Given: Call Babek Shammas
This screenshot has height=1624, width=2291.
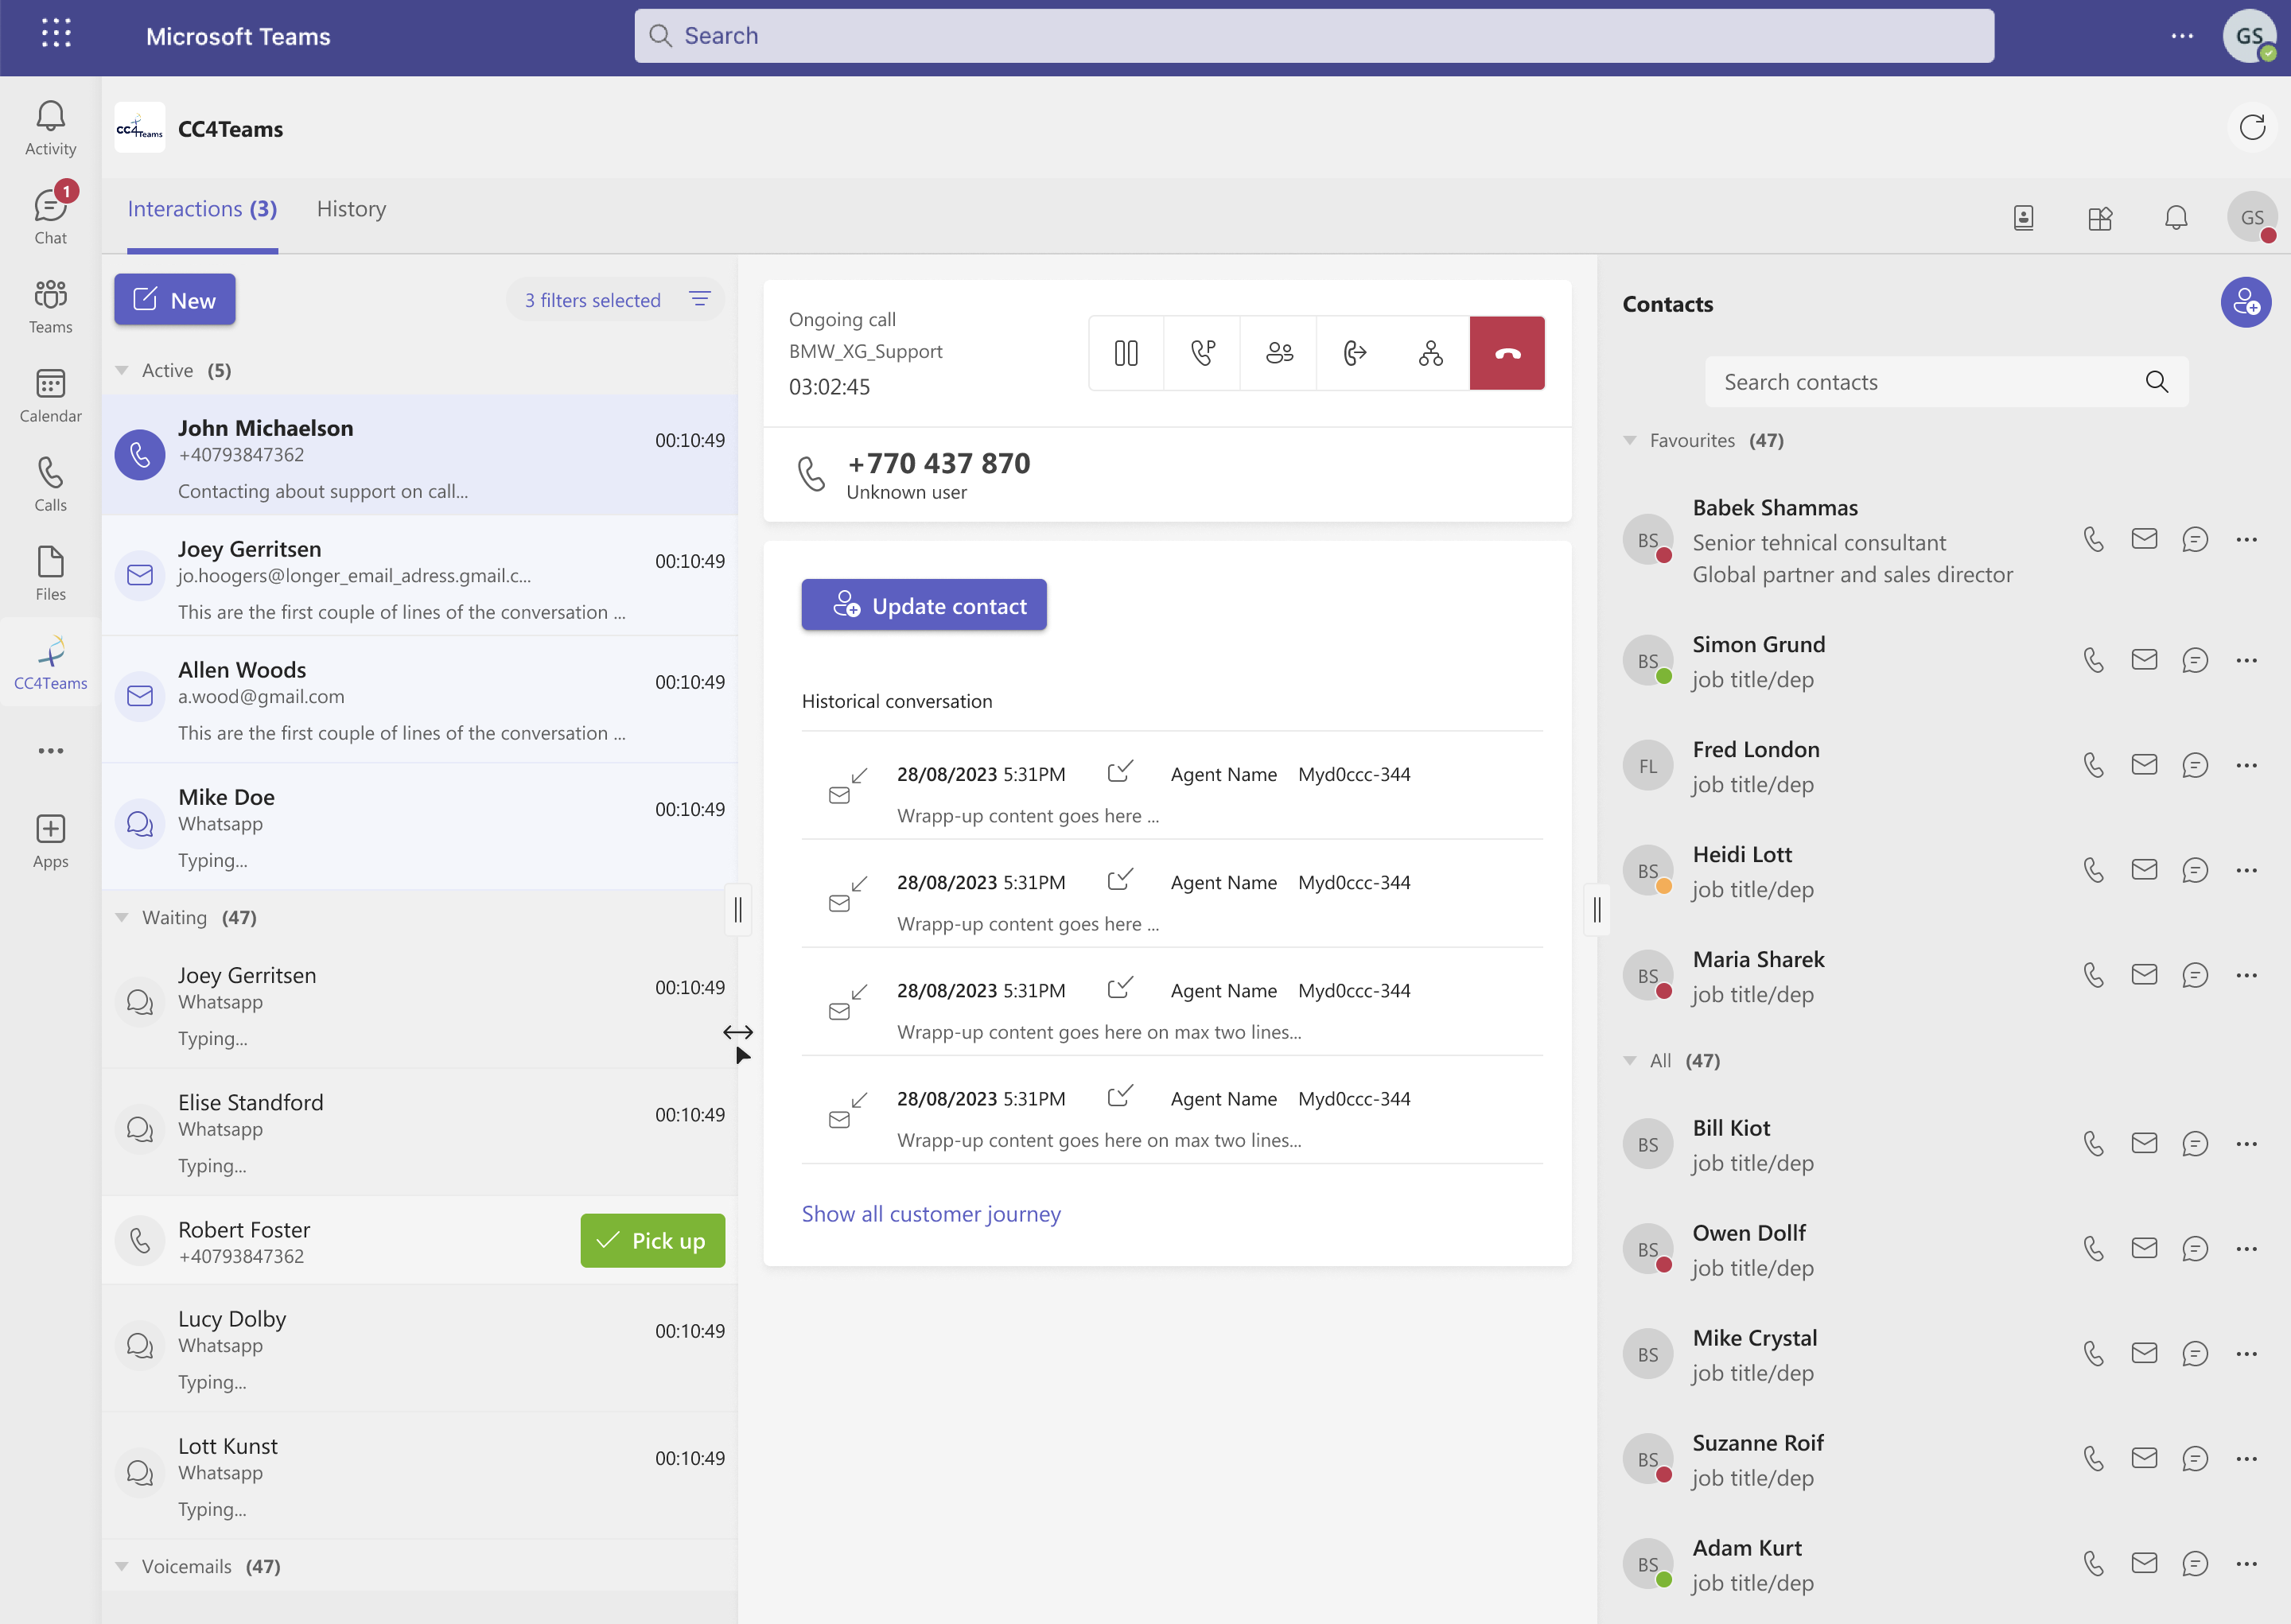Looking at the screenshot, I should pos(2093,540).
